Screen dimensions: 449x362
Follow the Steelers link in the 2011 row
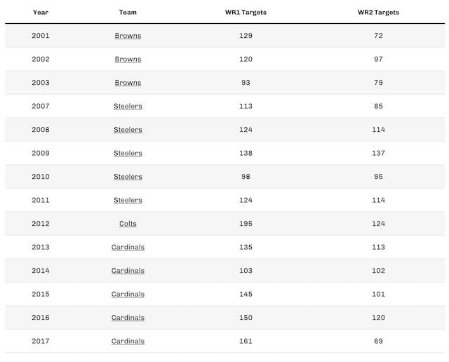(128, 201)
